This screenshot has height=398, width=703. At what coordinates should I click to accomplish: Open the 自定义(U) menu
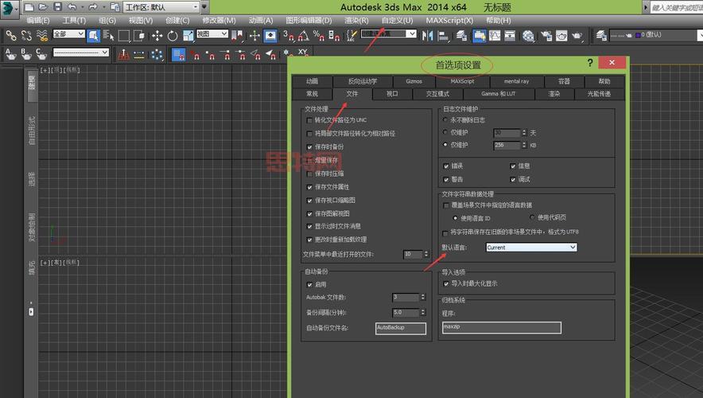(397, 20)
